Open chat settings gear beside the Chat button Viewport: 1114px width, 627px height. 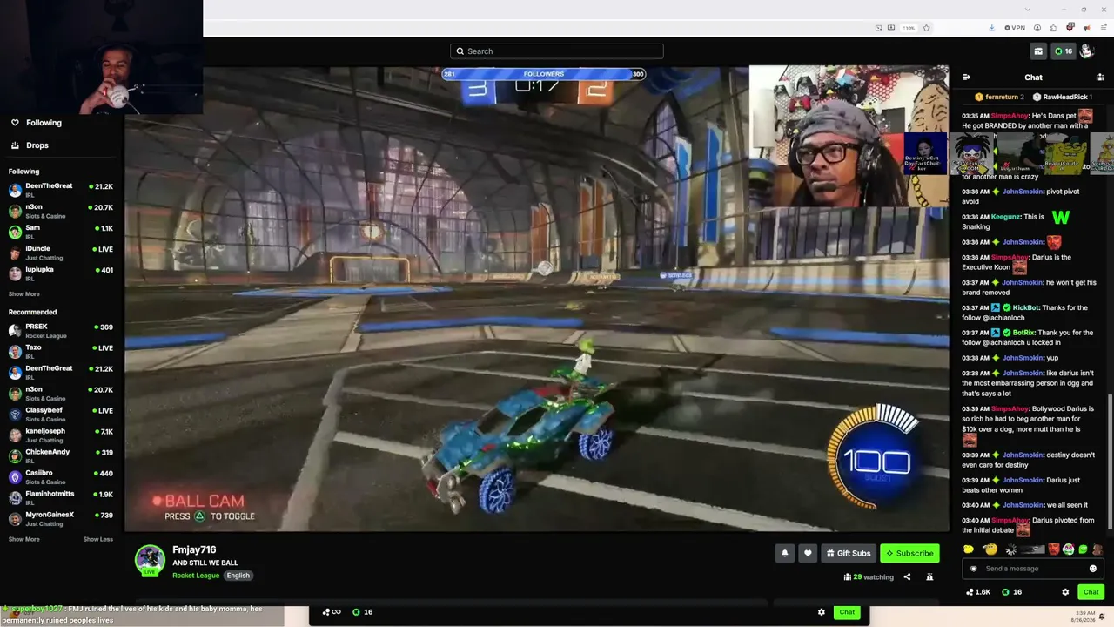click(1065, 592)
